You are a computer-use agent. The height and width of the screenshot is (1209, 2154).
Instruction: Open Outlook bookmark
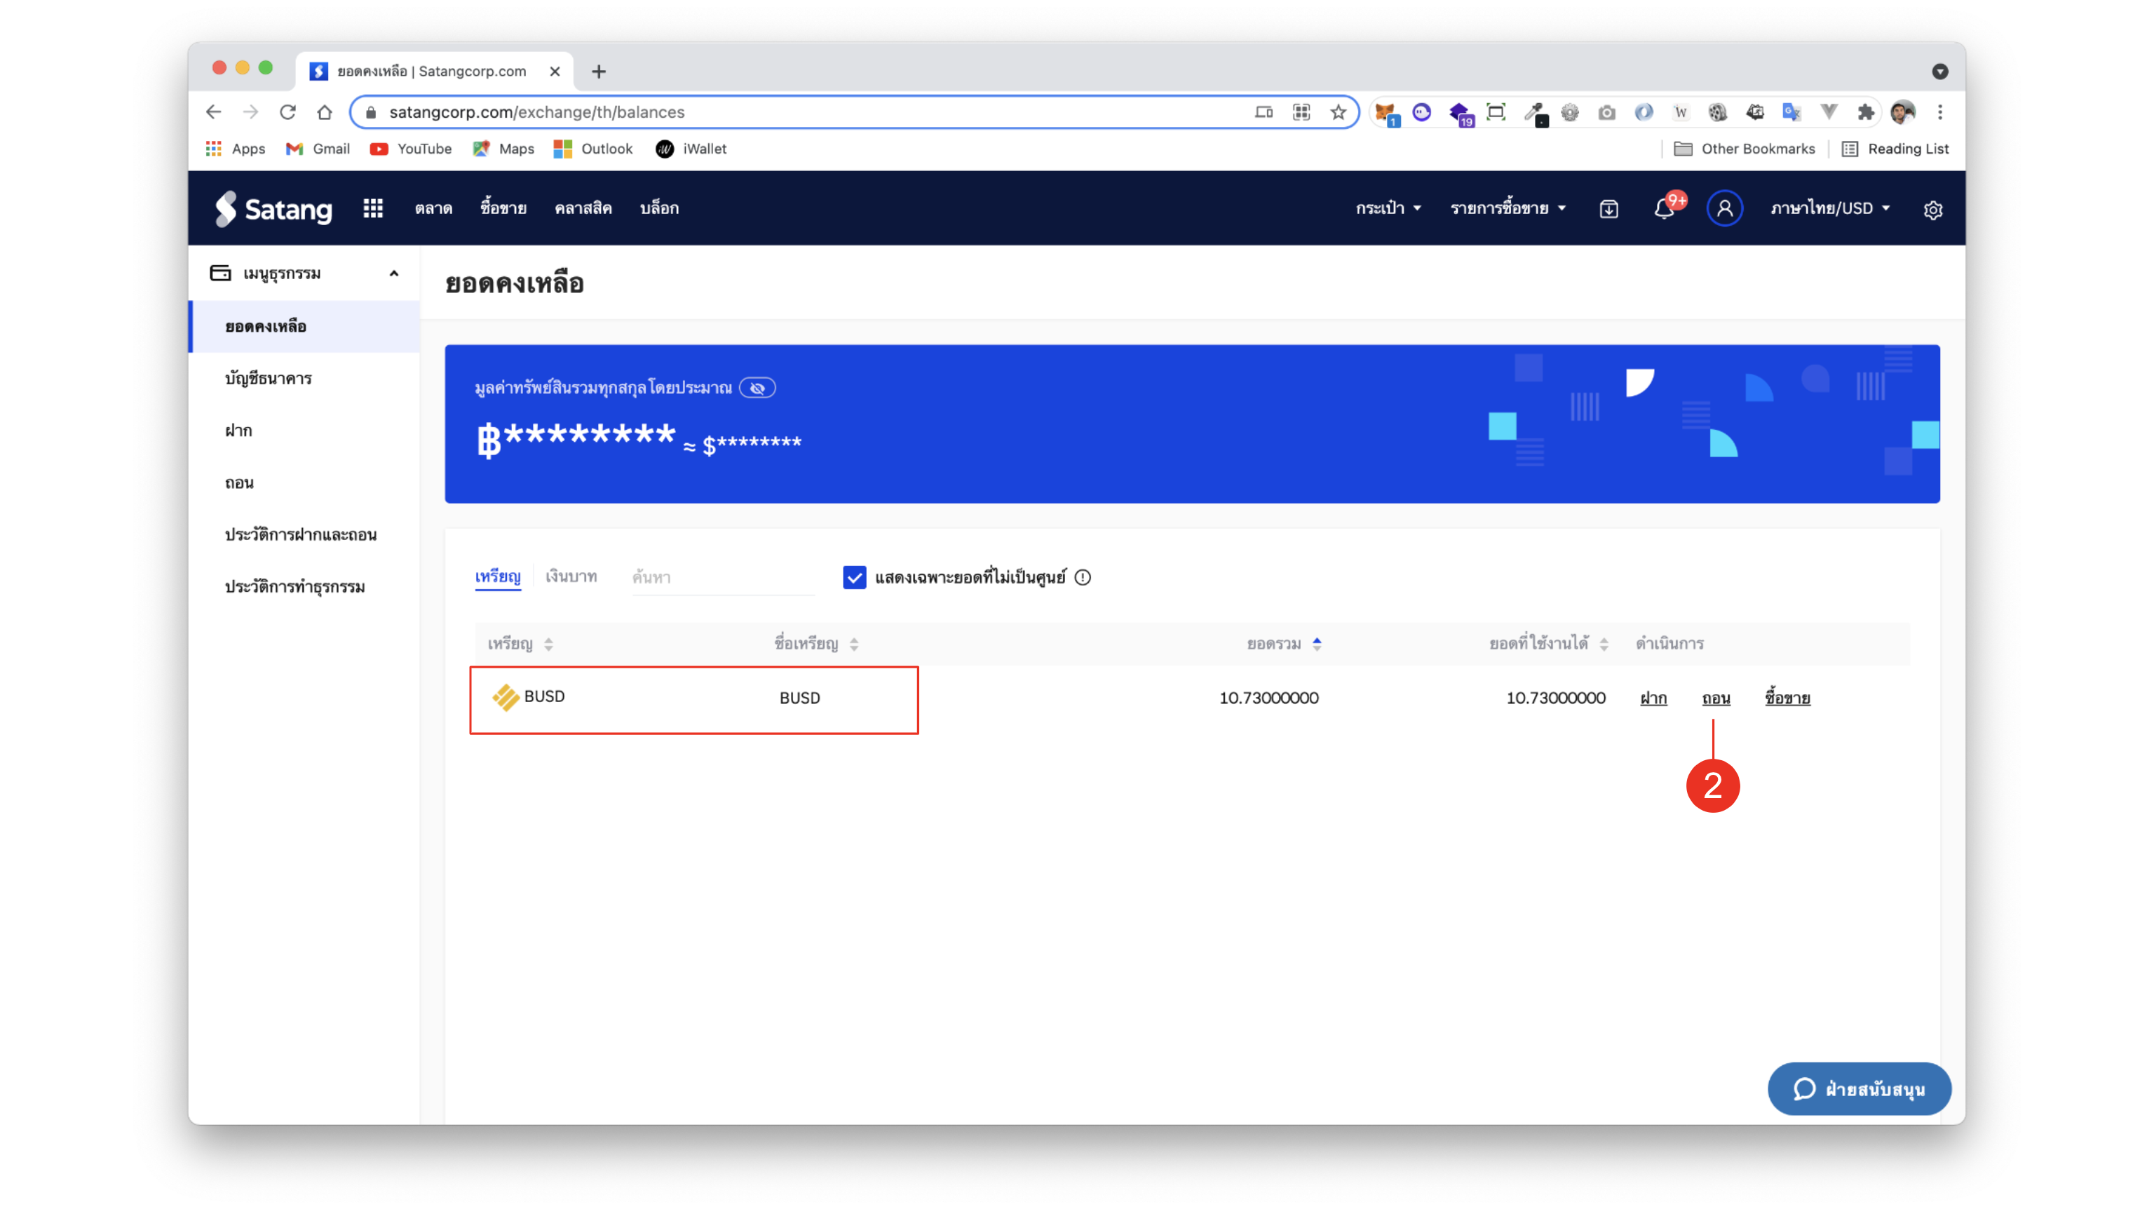(594, 149)
